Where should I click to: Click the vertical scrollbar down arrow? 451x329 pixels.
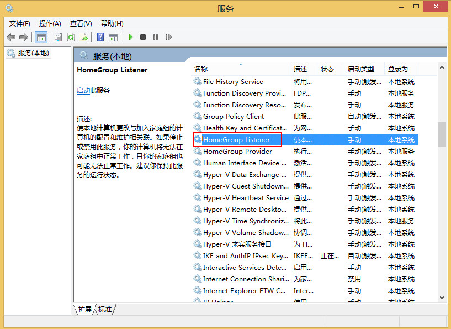coord(442,298)
